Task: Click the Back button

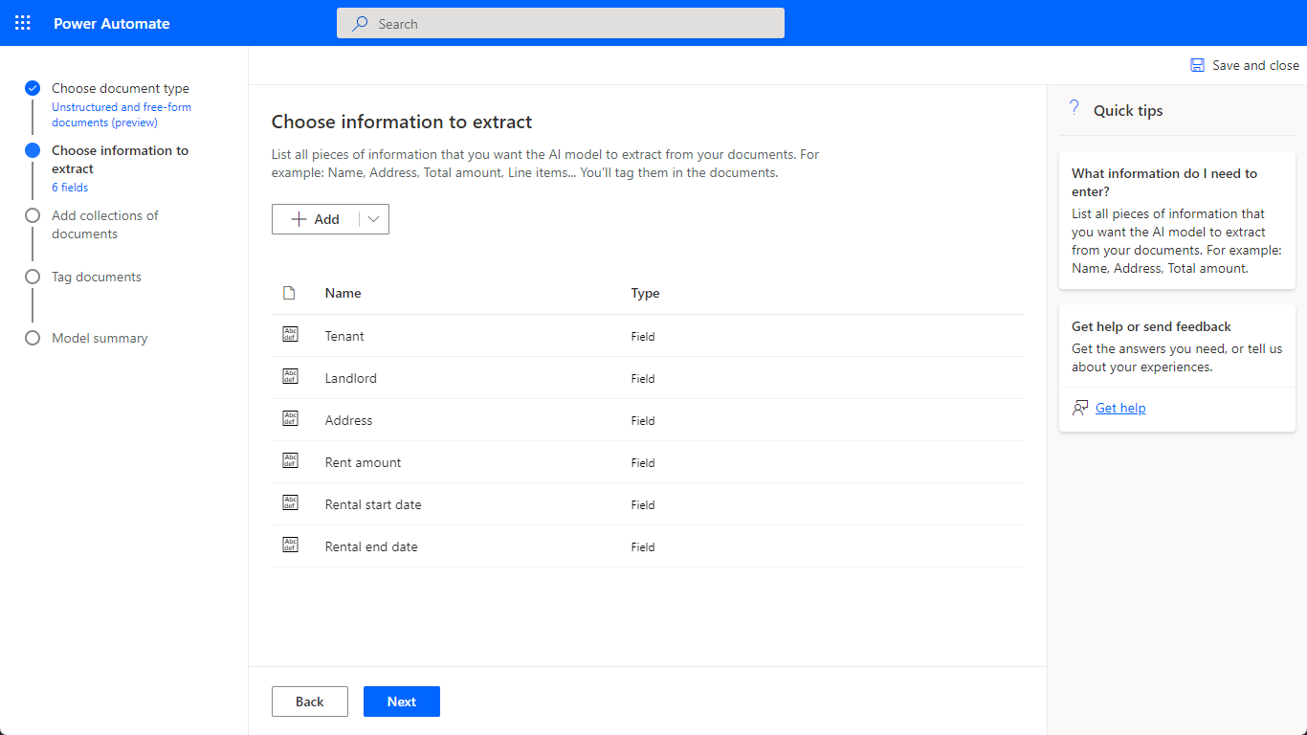Action: tap(309, 701)
